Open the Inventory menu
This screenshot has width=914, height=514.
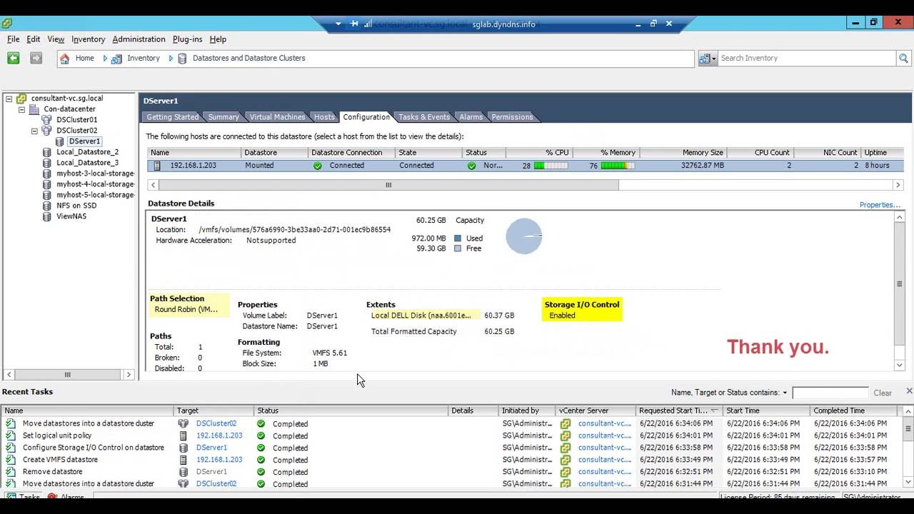(x=89, y=39)
